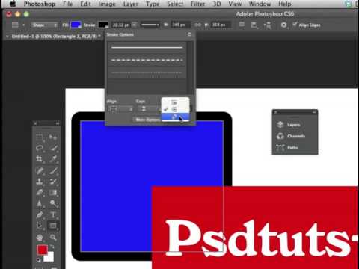
Task: Select the Brush tool
Action: 53,170
